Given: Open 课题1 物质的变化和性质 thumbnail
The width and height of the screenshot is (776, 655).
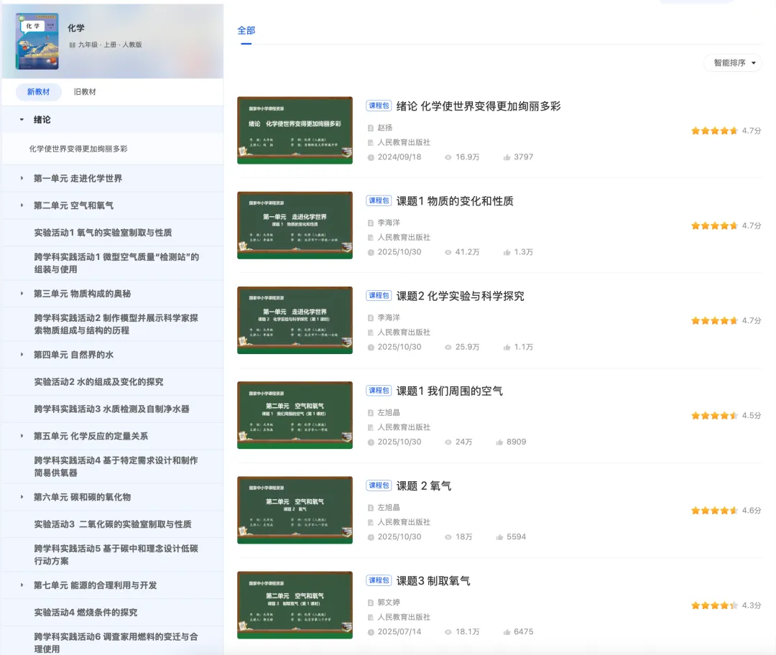Looking at the screenshot, I should point(295,225).
